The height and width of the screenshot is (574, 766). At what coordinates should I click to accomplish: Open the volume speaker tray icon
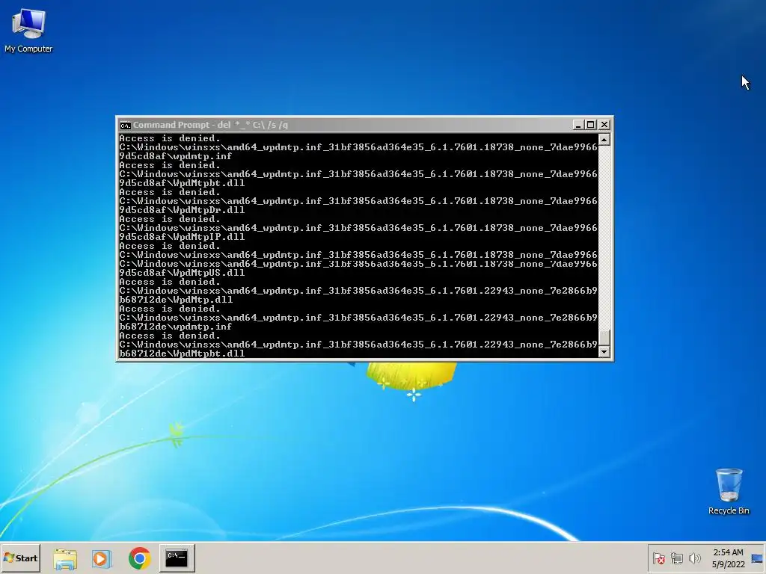[694, 558]
